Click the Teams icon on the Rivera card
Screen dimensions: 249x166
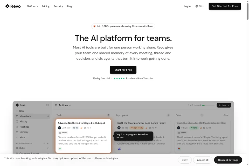(x=119, y=149)
